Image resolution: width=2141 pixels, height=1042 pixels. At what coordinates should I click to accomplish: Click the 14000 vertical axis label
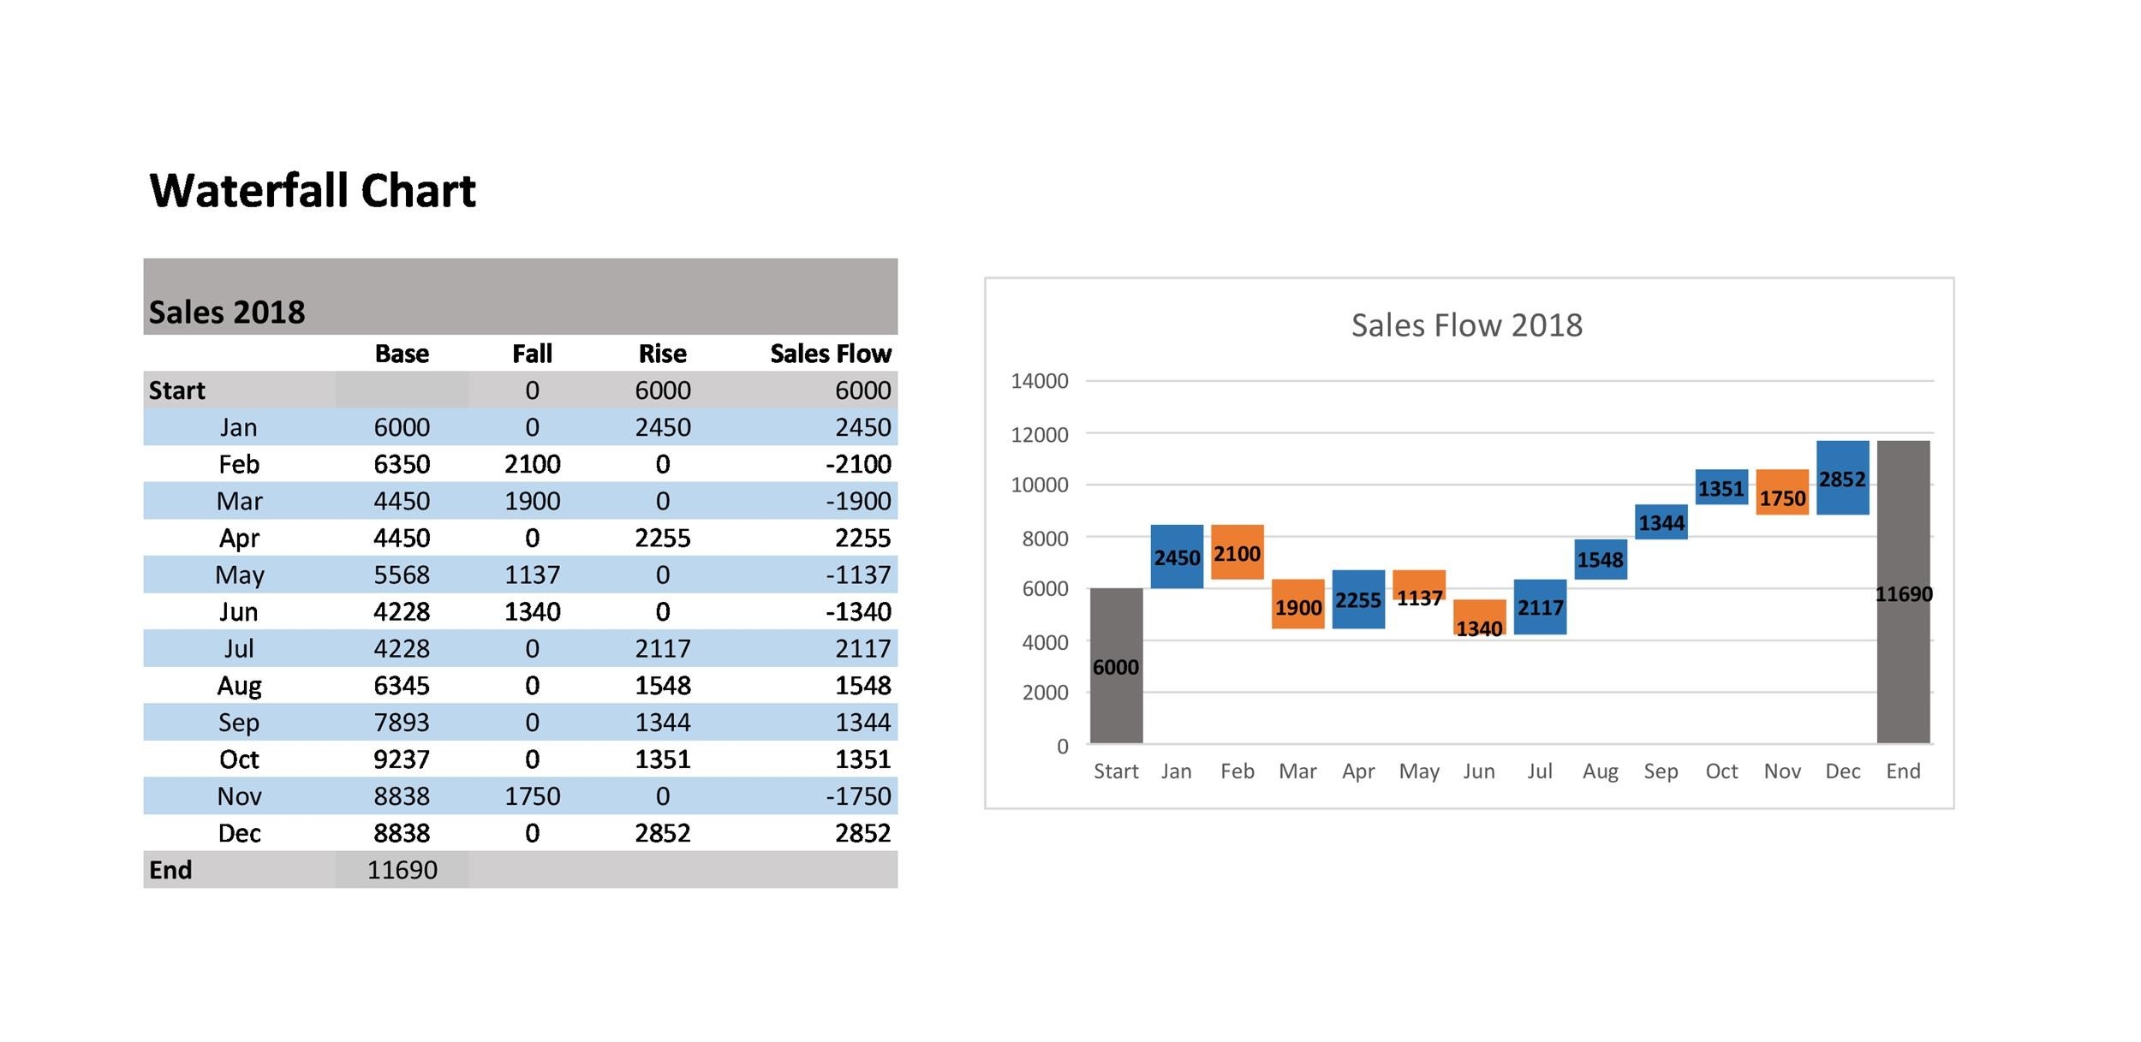(1039, 381)
